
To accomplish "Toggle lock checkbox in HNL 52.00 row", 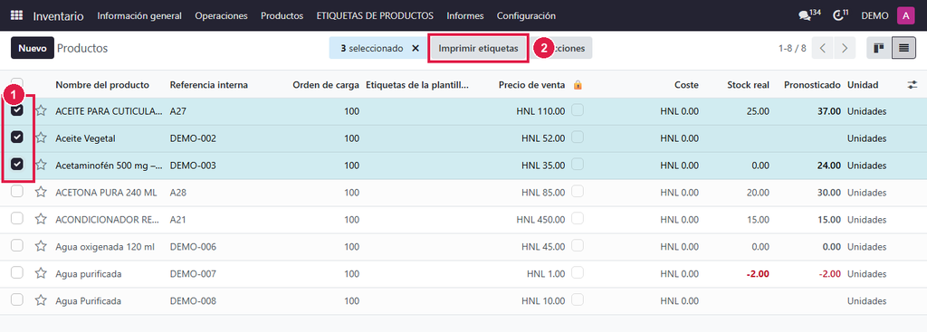I will coord(578,138).
